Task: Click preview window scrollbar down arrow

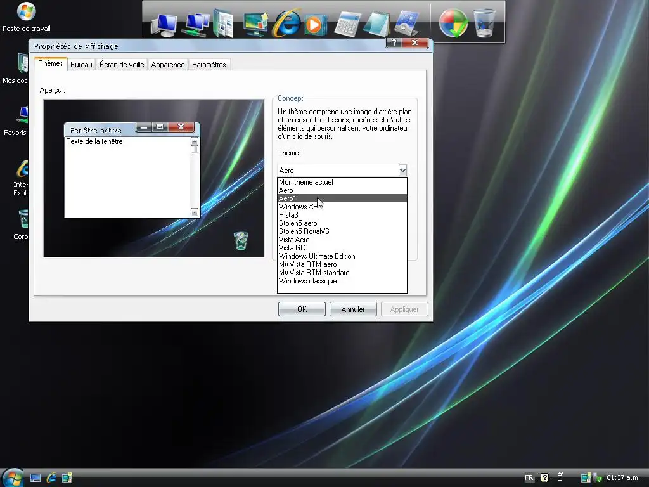Action: click(194, 212)
